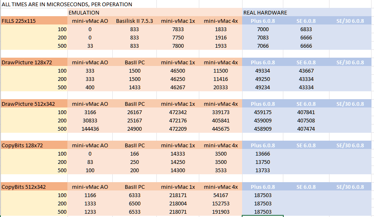Select the cell containing 46500

coord(178,71)
